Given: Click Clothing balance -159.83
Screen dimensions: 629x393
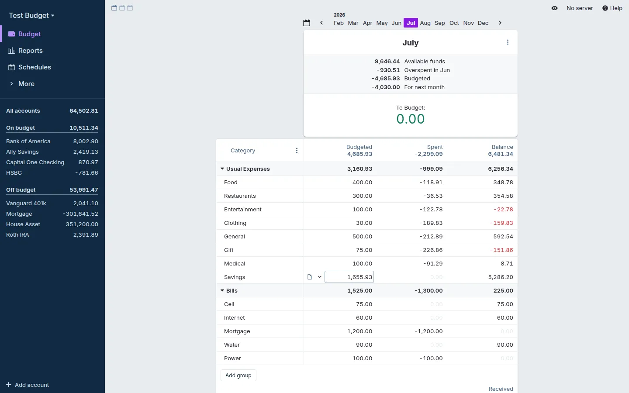Looking at the screenshot, I should tap(502, 223).
